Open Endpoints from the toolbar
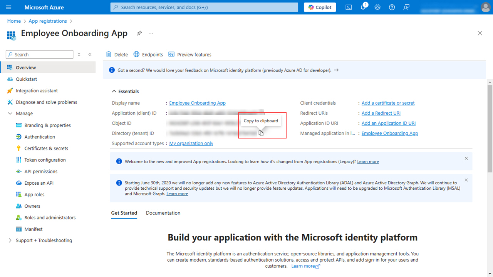The width and height of the screenshot is (493, 277). pos(148,55)
